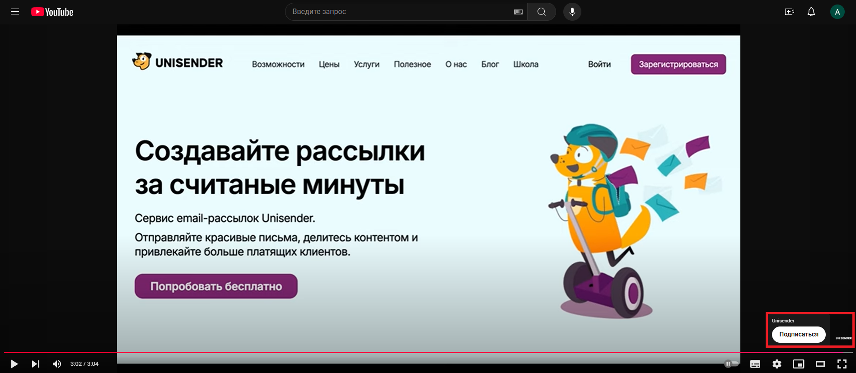This screenshot has width=856, height=373.
Task: Open notifications bell
Action: coord(811,12)
